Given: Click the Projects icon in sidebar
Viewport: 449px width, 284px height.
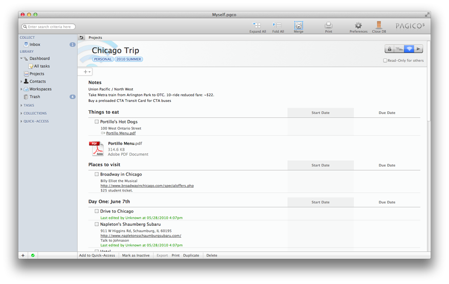Looking at the screenshot, I should (x=26, y=74).
